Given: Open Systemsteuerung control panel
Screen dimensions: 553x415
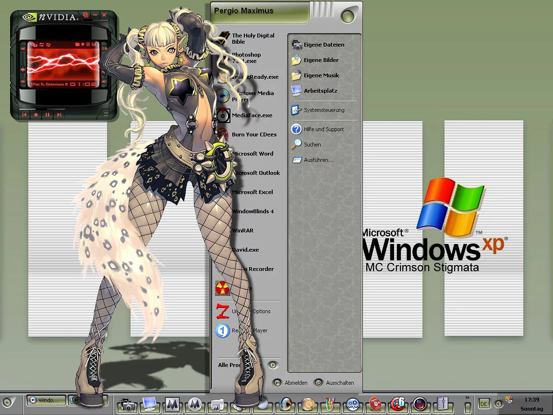Looking at the screenshot, I should (324, 110).
